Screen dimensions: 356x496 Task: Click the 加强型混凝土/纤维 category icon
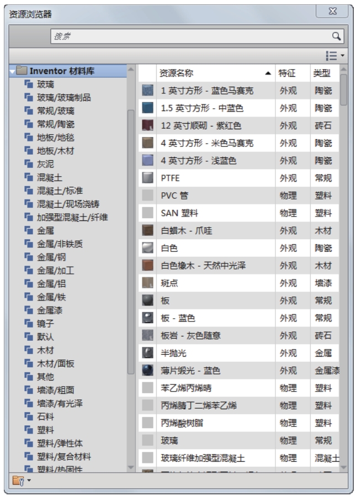point(29,217)
